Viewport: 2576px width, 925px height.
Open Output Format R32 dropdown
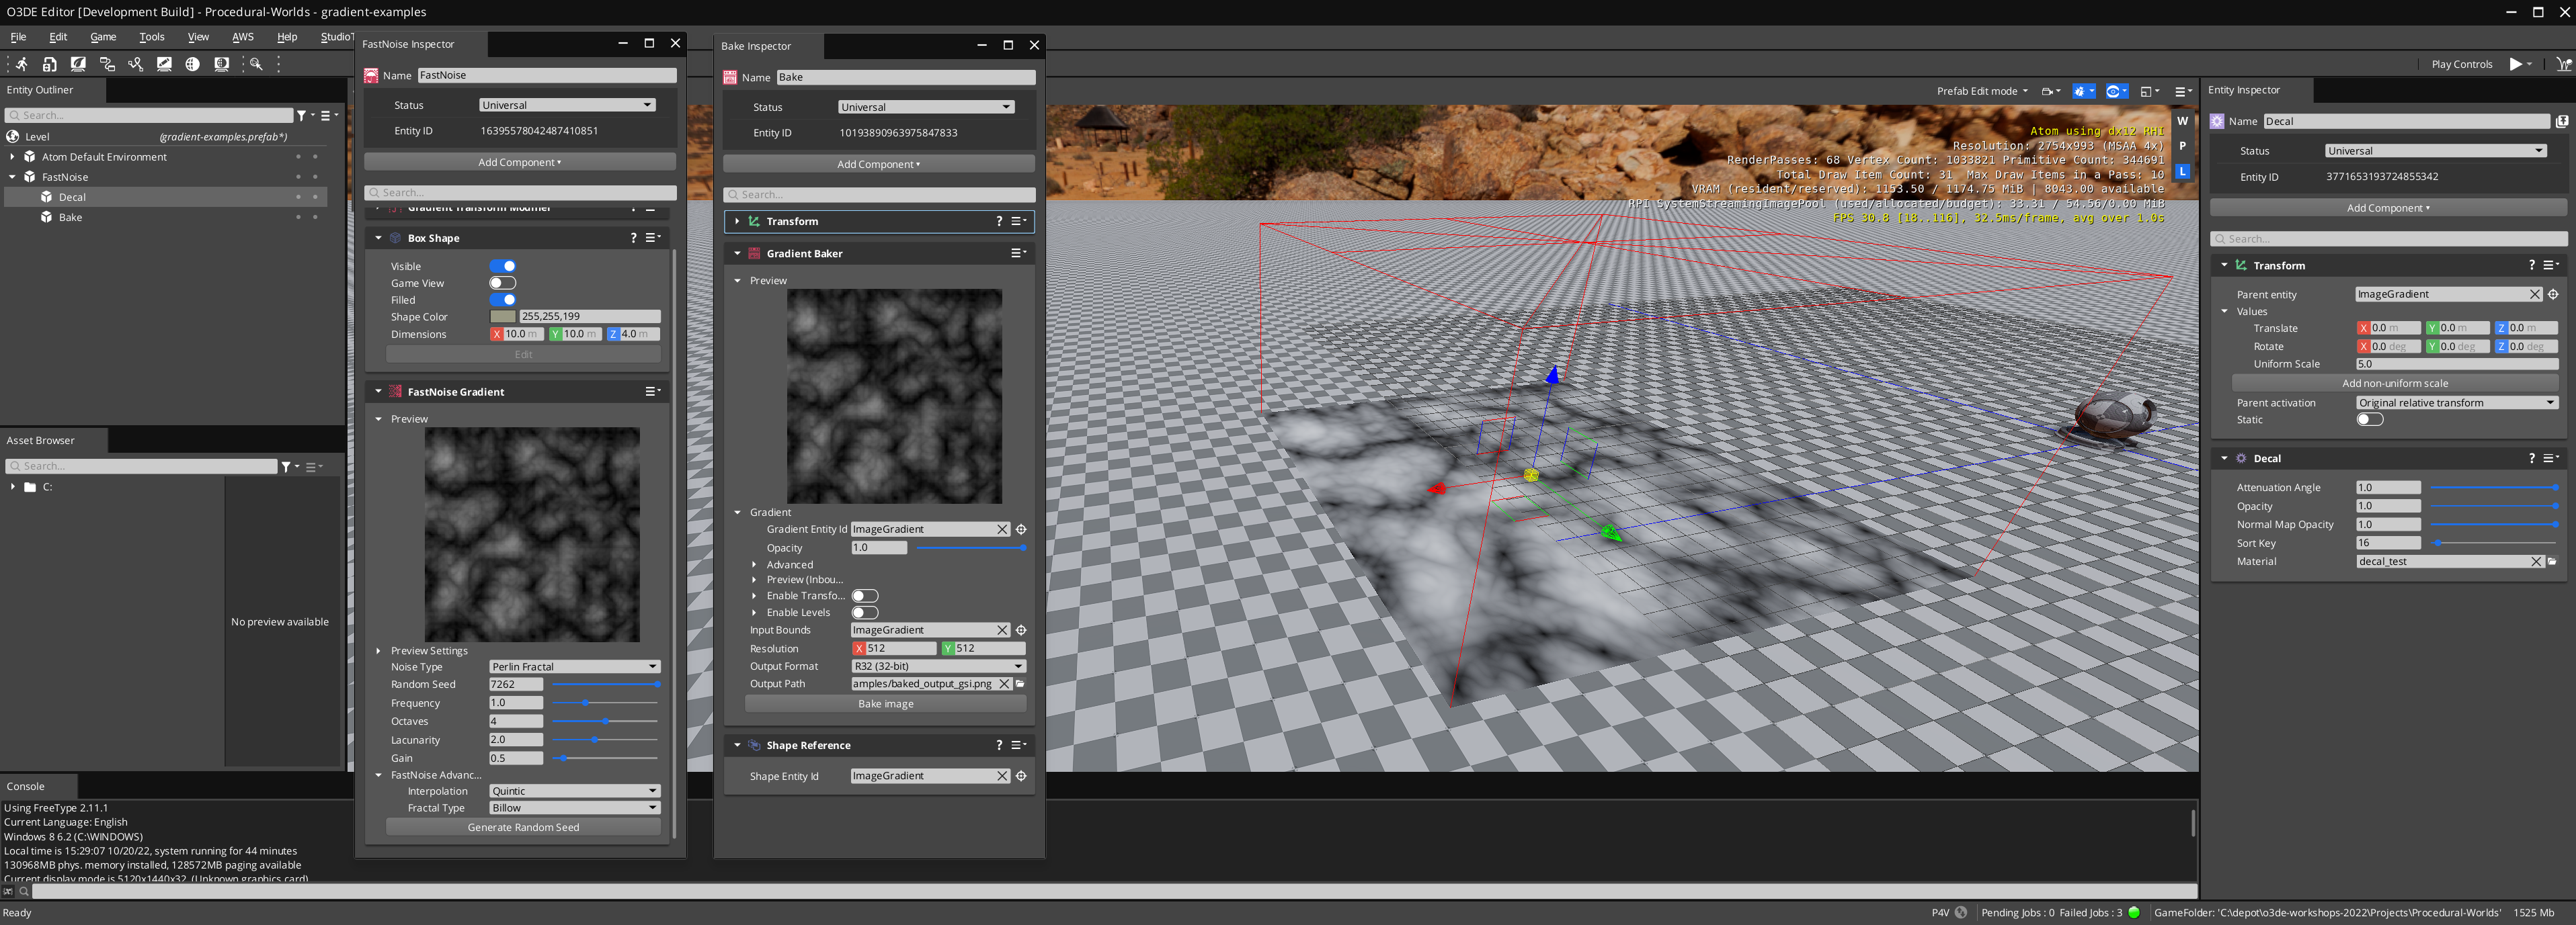coord(938,666)
